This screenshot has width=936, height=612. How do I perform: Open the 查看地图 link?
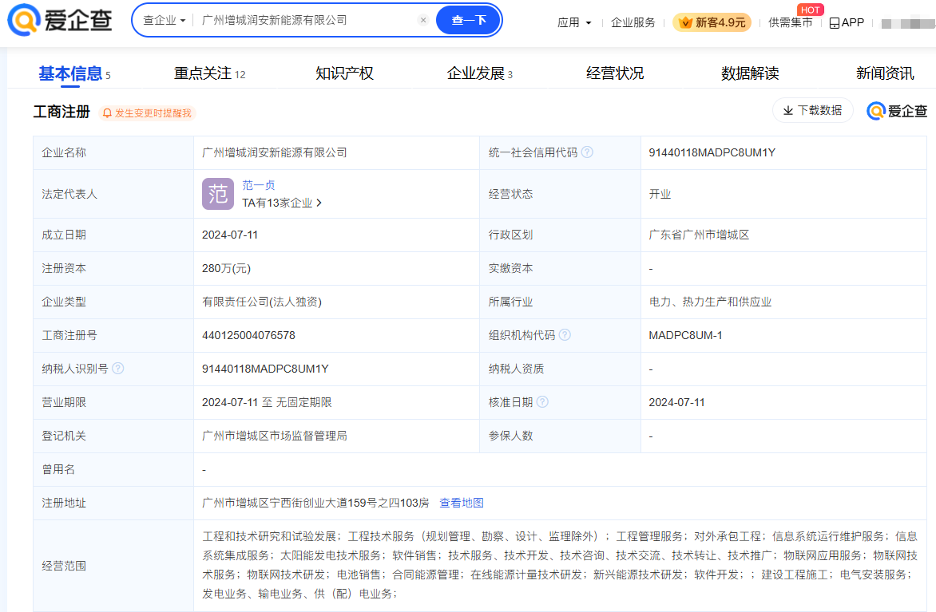[x=462, y=503]
